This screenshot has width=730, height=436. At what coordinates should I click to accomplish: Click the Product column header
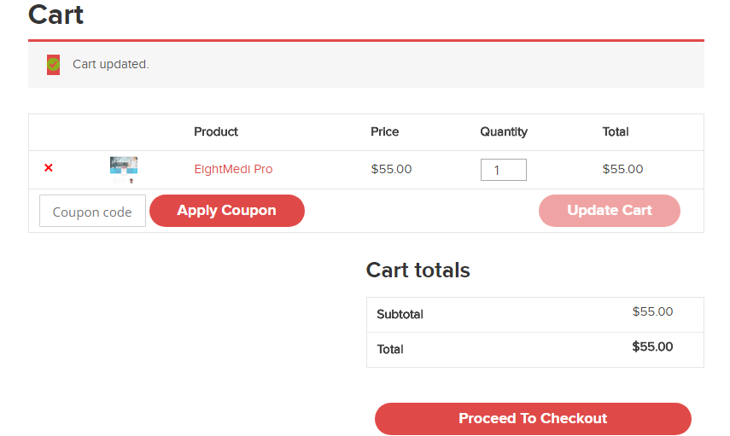pyautogui.click(x=216, y=131)
